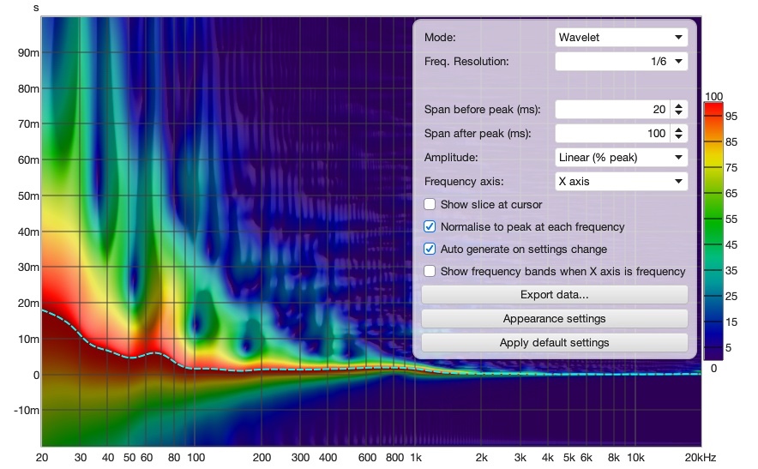This screenshot has width=758, height=469.
Task: Click the red top of the colour scale
Action: 713,109
